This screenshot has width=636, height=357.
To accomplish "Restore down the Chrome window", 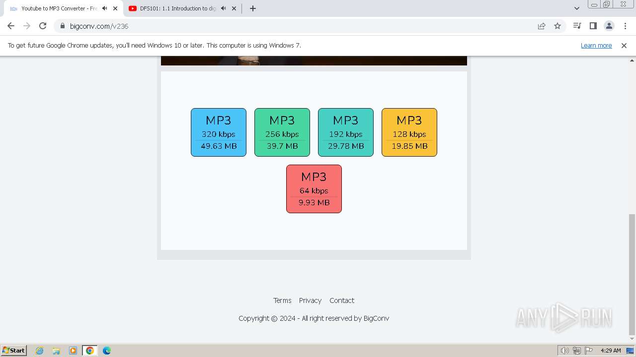I will click(607, 4).
